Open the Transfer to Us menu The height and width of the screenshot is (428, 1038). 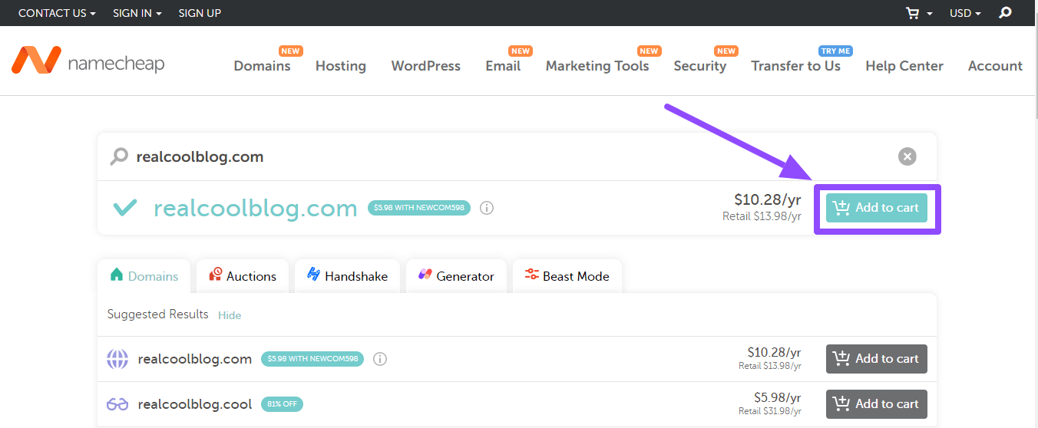tap(795, 66)
